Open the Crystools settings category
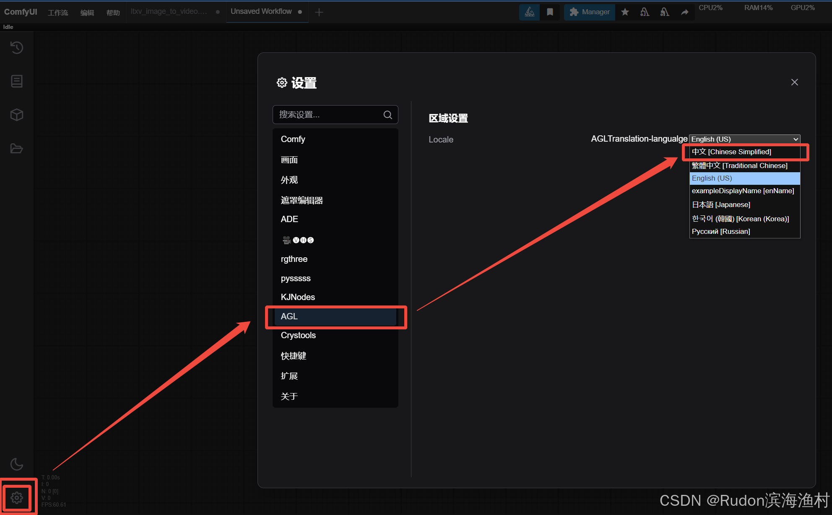Viewport: 832px width, 515px height. pos(298,335)
